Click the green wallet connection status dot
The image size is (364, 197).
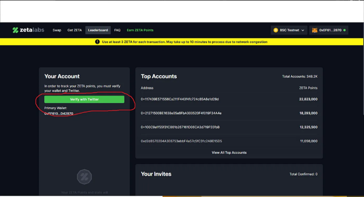[x=344, y=30]
